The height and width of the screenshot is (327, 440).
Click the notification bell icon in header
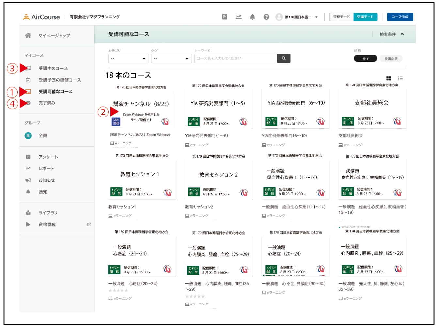pos(252,17)
